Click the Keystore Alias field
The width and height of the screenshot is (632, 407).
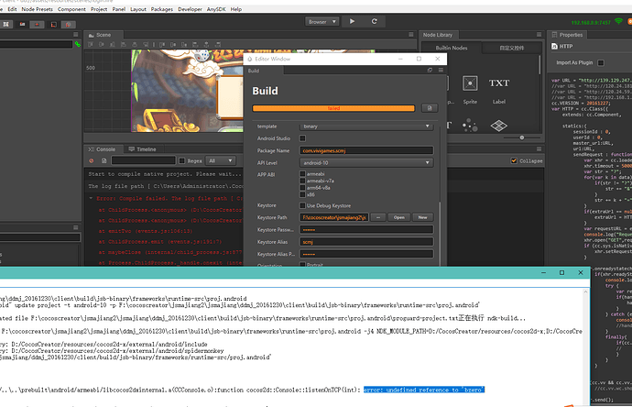pyautogui.click(x=366, y=242)
